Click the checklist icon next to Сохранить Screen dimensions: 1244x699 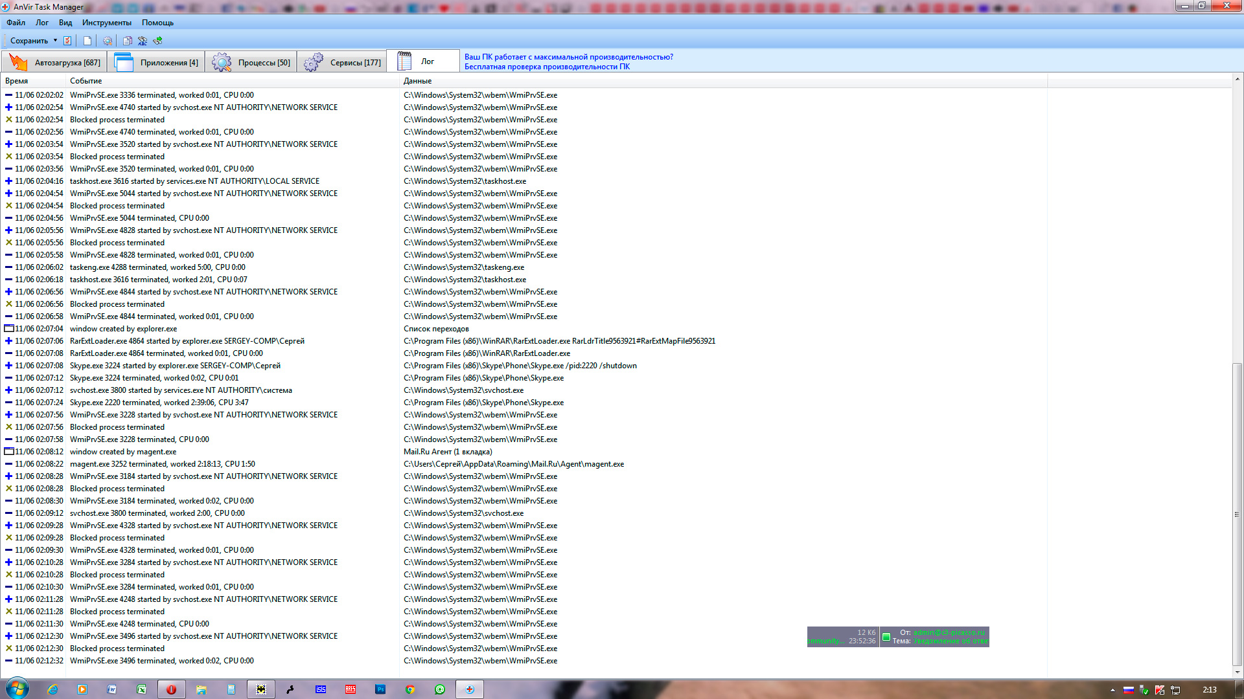tap(67, 41)
